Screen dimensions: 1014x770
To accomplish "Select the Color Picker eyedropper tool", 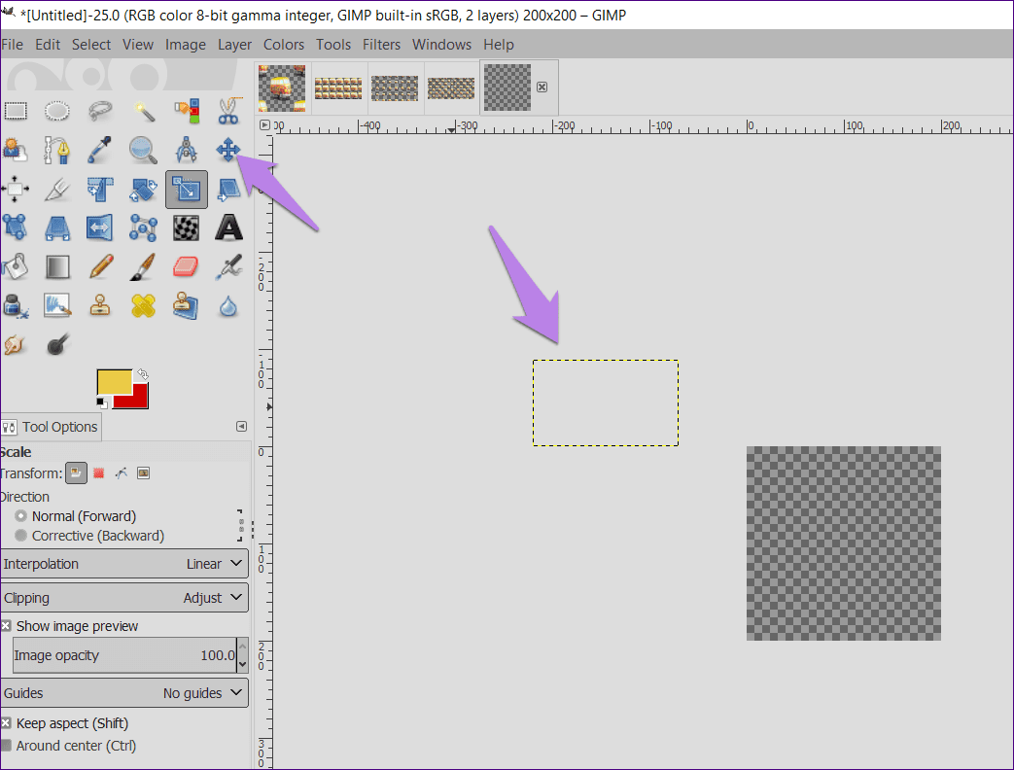I will (x=100, y=150).
